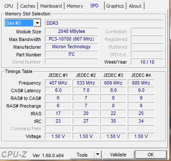Click the tRC value 23

coord(58,121)
